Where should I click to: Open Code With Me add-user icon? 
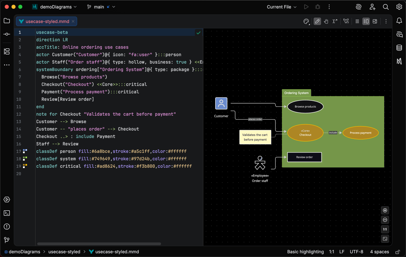point(372,7)
